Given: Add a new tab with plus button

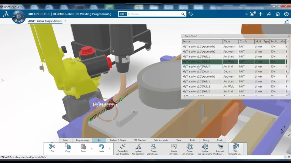Looking at the screenshot, I should point(65,21).
